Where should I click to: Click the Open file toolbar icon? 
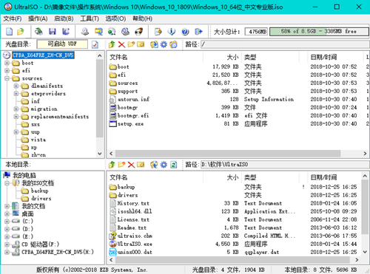click(21, 32)
